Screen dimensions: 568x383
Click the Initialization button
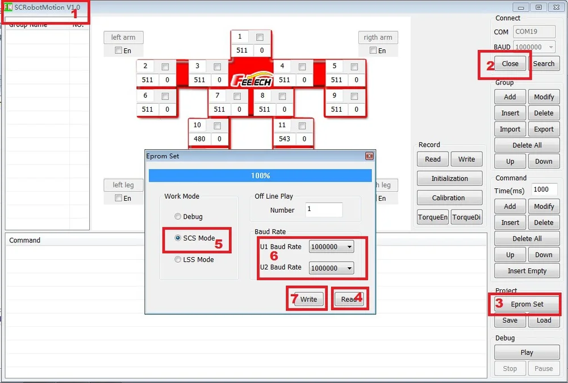(x=449, y=179)
